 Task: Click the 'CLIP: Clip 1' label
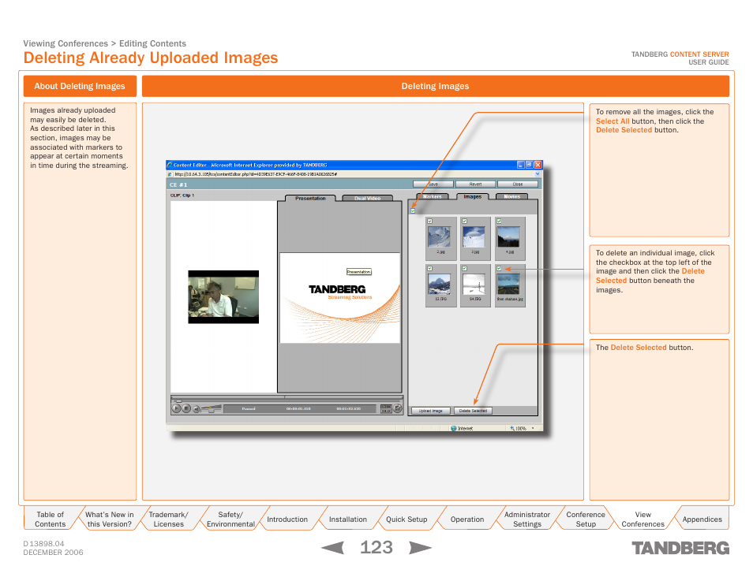click(x=182, y=195)
